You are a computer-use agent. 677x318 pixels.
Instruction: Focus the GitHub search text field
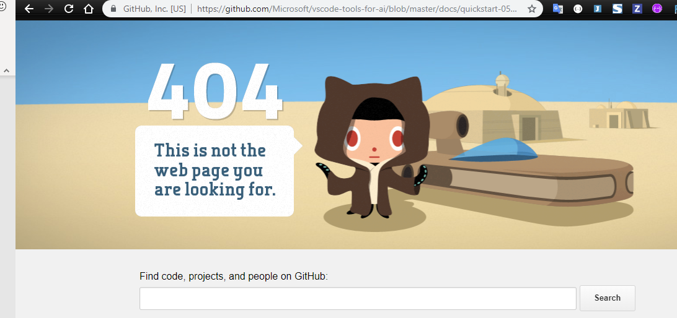[358, 298]
